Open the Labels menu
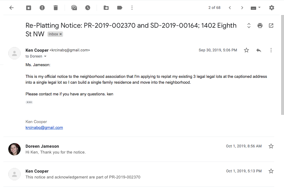Viewport: 284px width, 188px height. click(x=120, y=8)
